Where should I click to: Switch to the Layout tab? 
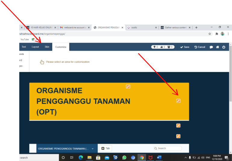(x=35, y=47)
